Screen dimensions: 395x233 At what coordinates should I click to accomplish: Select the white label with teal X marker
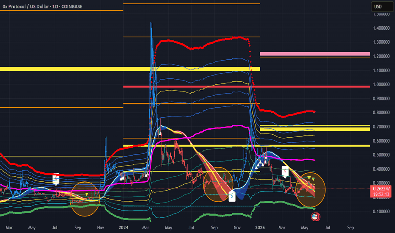coord(232,197)
